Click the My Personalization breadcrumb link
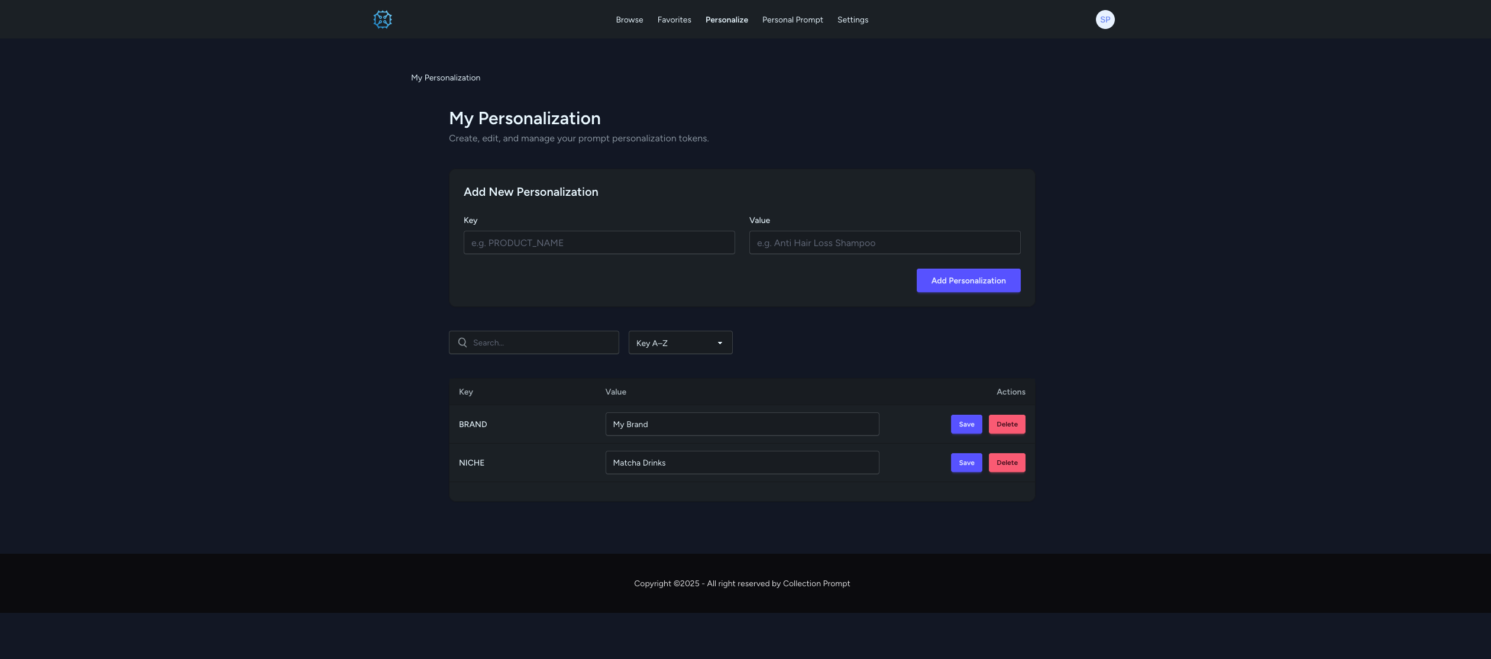This screenshot has height=659, width=1491. [x=446, y=77]
